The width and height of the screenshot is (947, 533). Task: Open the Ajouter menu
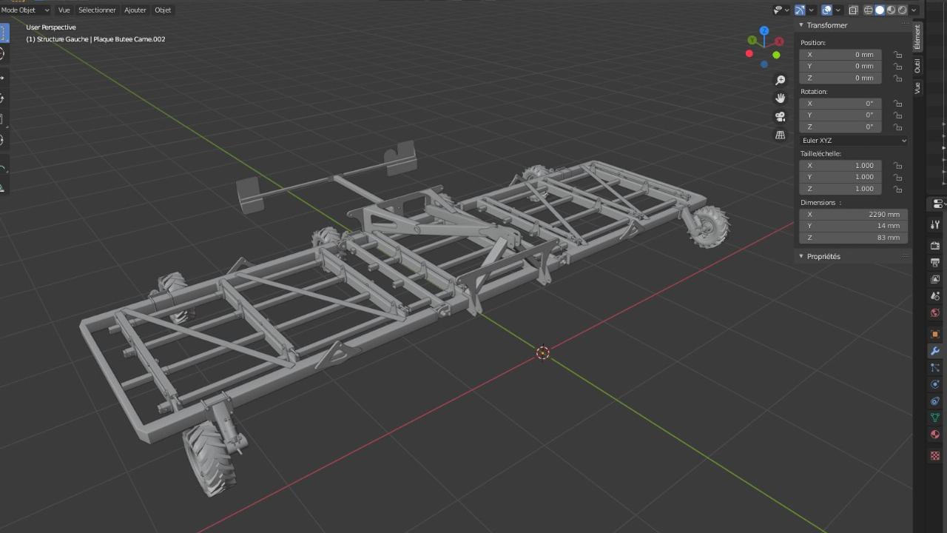(135, 10)
